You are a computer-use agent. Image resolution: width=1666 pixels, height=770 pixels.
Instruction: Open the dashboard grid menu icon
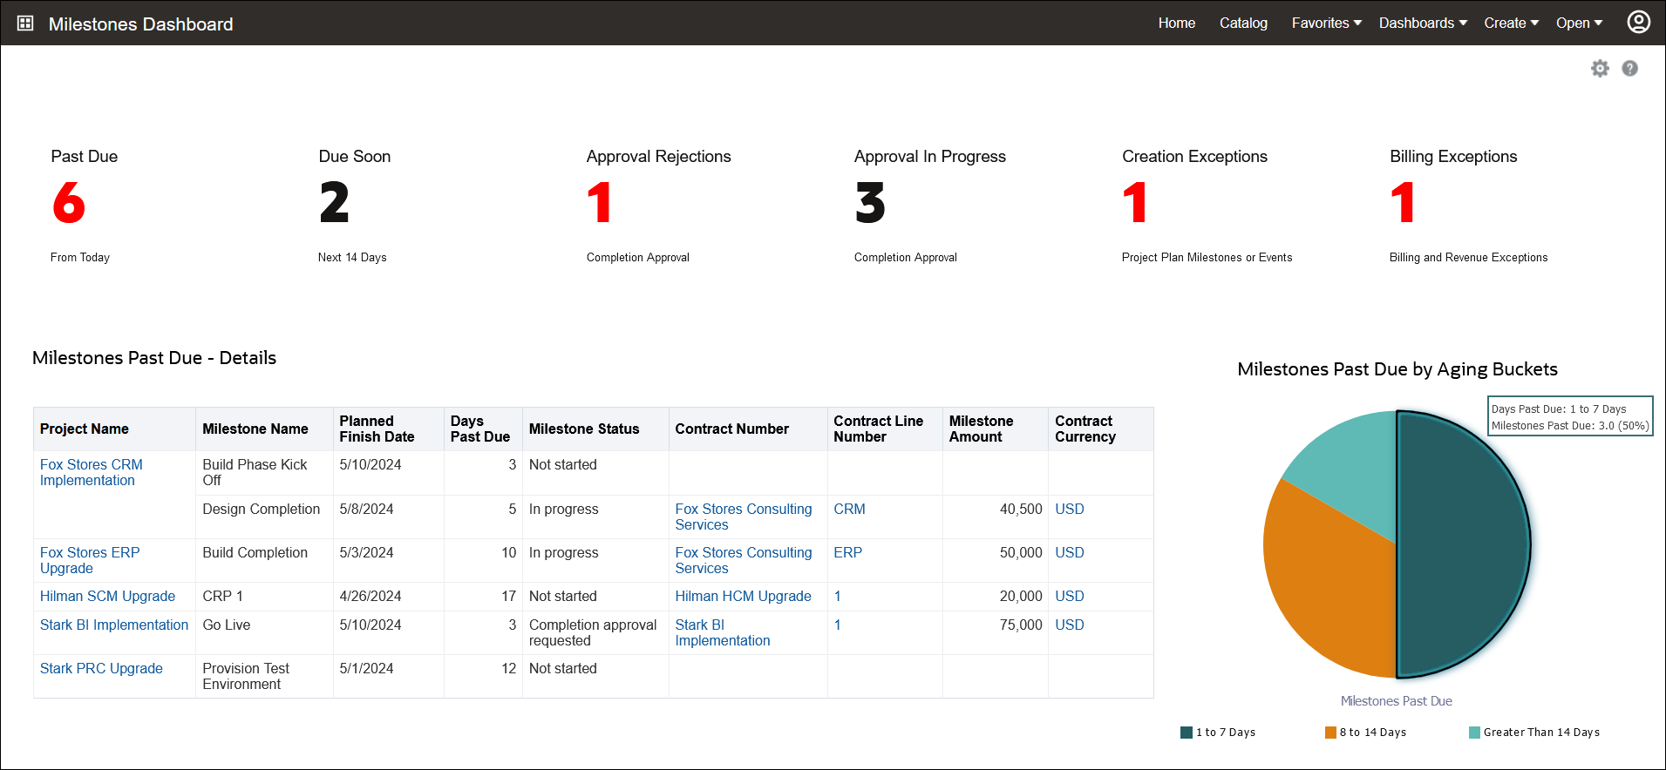[x=25, y=24]
